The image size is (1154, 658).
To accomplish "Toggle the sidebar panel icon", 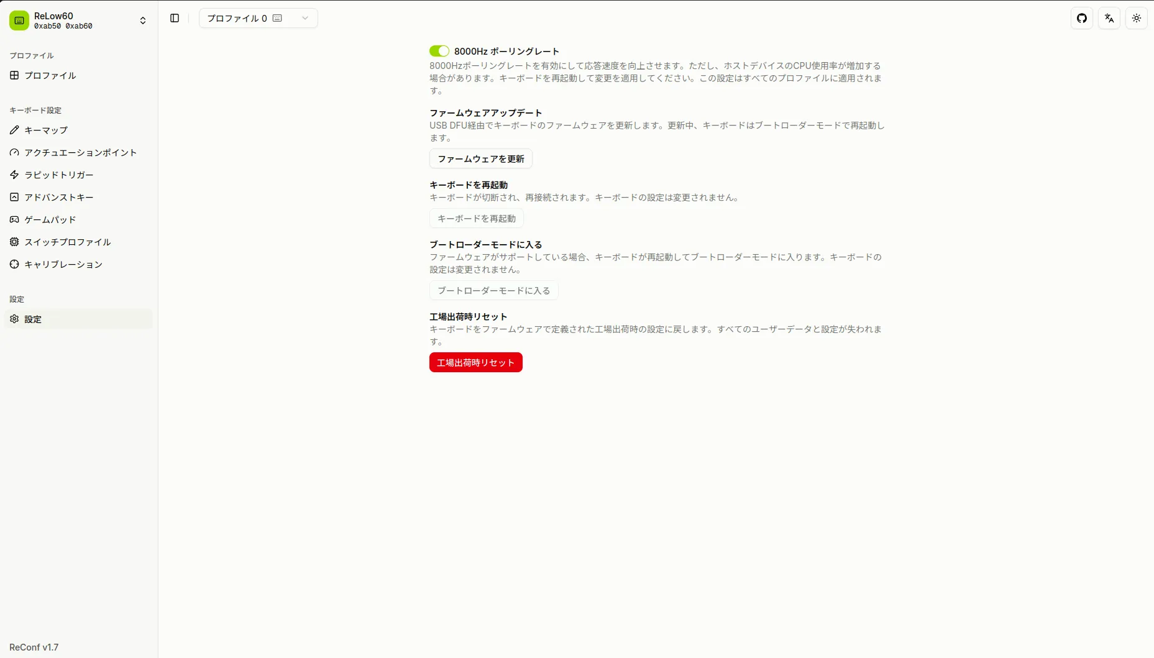I will click(175, 18).
